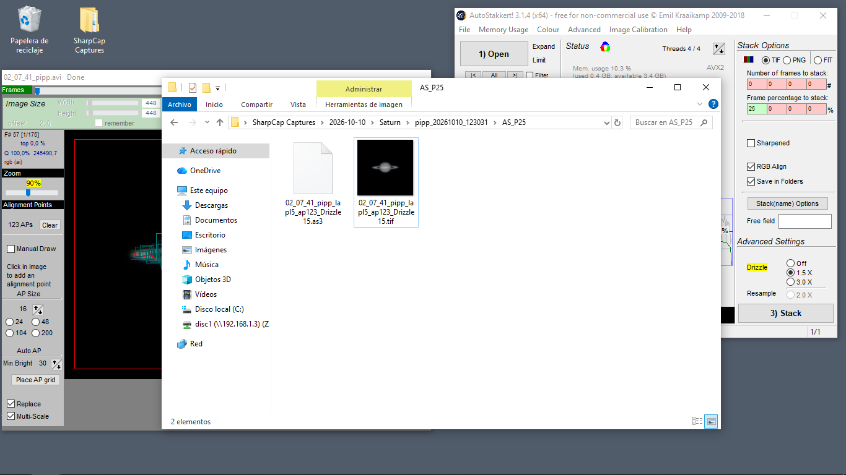Switch Explorer to large icons view
This screenshot has width=846, height=475.
pyautogui.click(x=711, y=421)
